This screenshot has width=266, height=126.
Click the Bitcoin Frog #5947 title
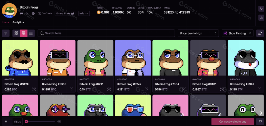(x=242, y=84)
